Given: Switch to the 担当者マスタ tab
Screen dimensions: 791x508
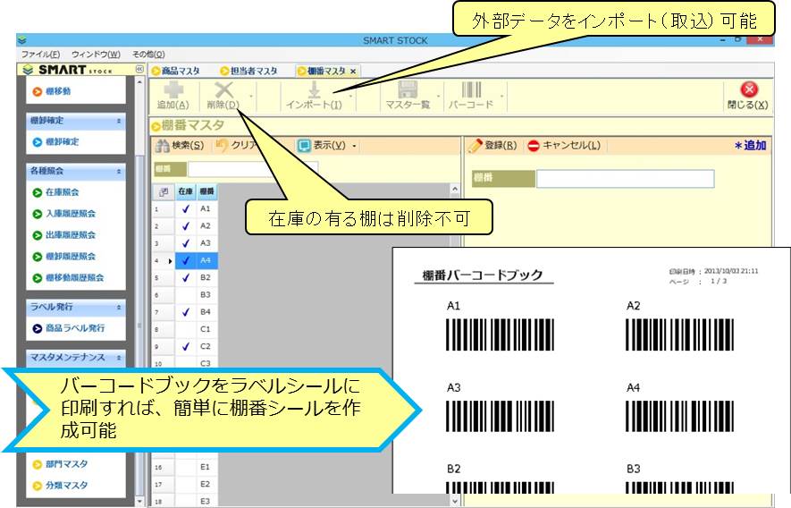Looking at the screenshot, I should click(249, 72).
